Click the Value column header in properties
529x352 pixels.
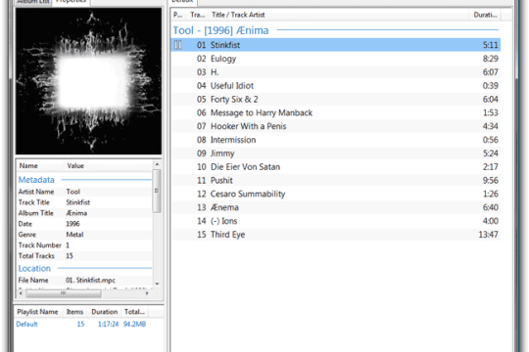[108, 165]
